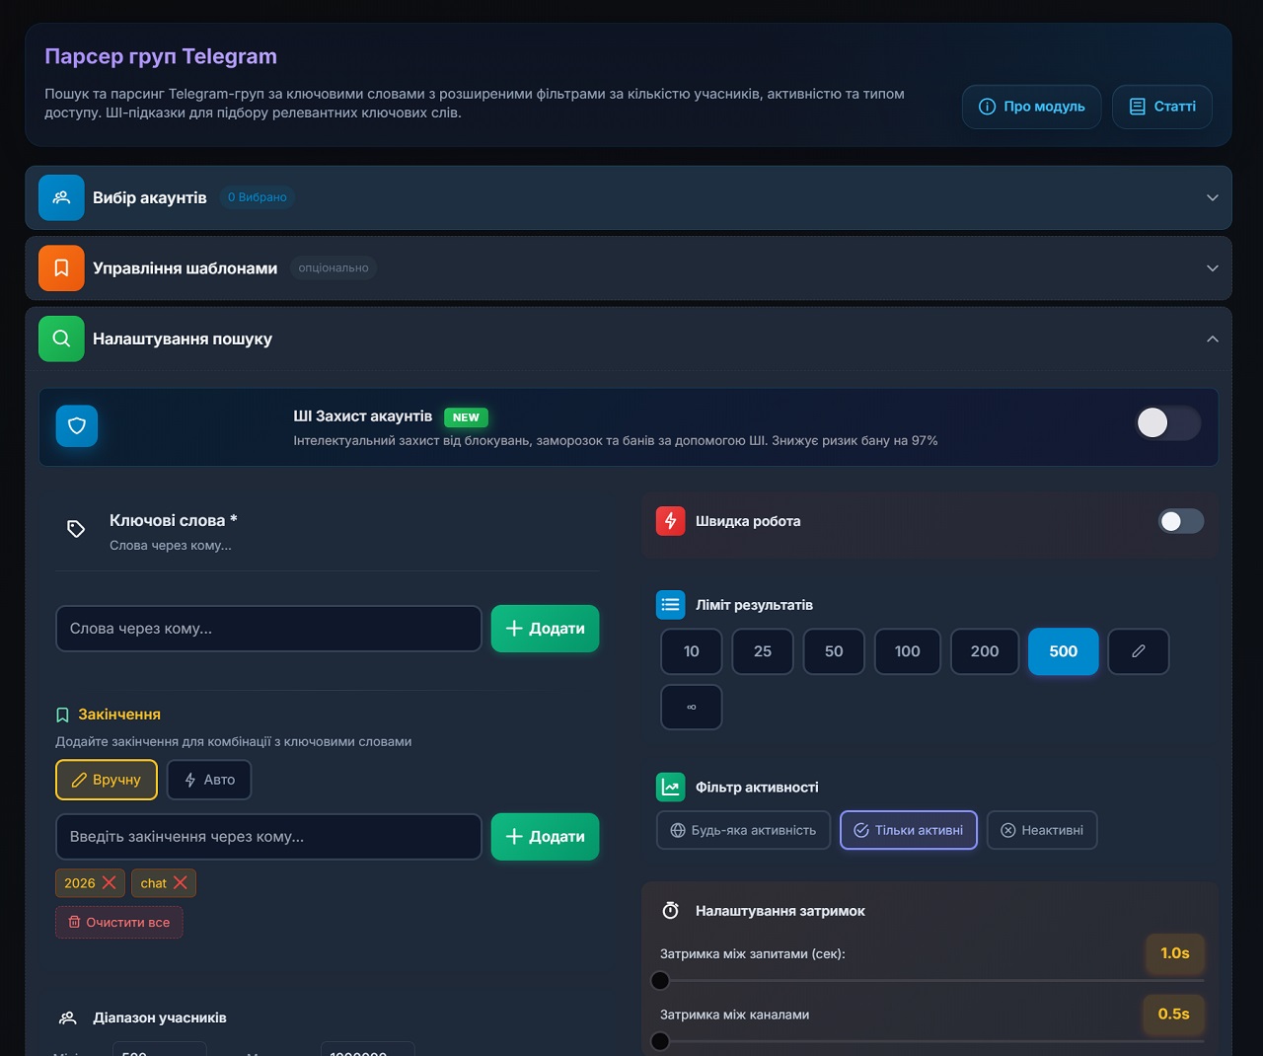The height and width of the screenshot is (1056, 1263).
Task: Collapse the Налаштування пошуку section chevron
Action: pyautogui.click(x=1213, y=339)
